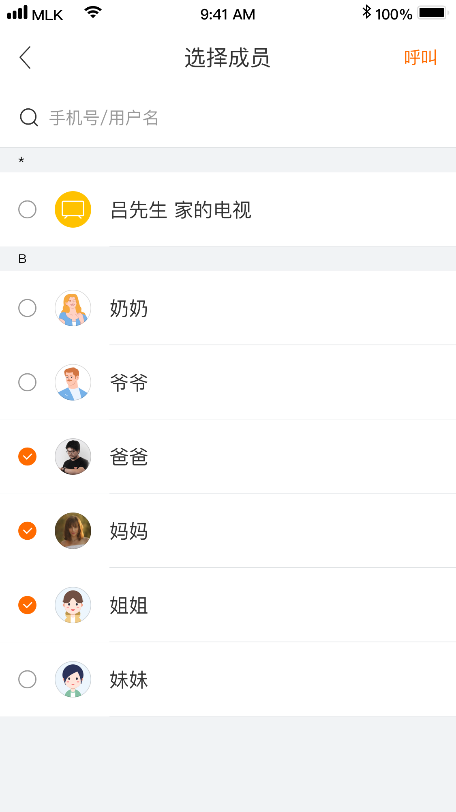456x812 pixels.
Task: Tap the search magnifier icon
Action: [x=29, y=118]
